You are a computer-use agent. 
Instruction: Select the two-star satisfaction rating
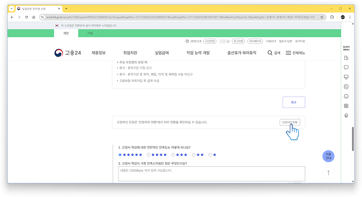[x=194, y=155]
